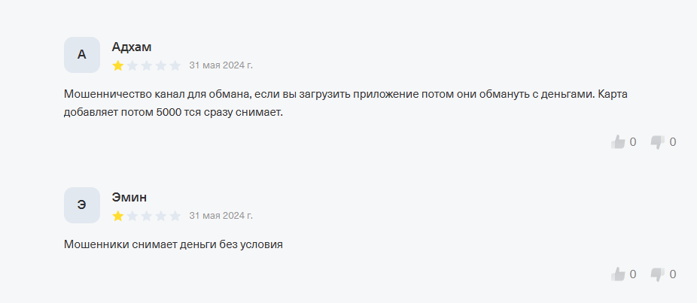
Task: Click dislike count on Эмин's review
Action: point(673,274)
